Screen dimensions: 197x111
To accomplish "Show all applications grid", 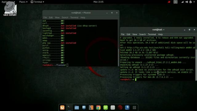I will tap(134, 108).
